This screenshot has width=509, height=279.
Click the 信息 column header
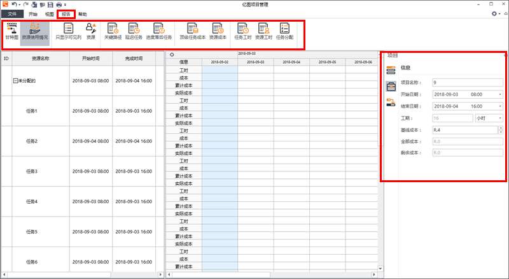184,62
